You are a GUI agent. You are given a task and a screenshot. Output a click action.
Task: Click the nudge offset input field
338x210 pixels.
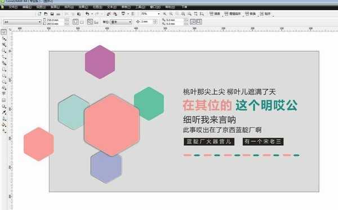coord(147,21)
